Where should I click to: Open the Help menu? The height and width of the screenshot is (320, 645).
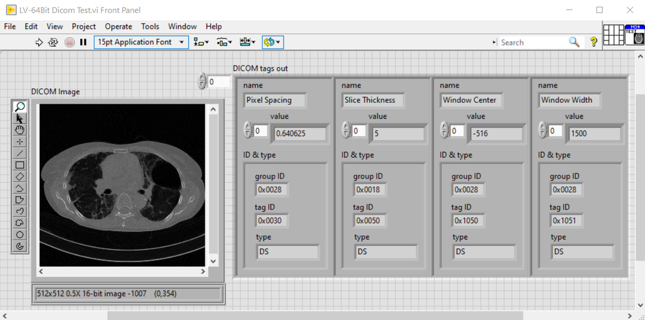pyautogui.click(x=214, y=26)
